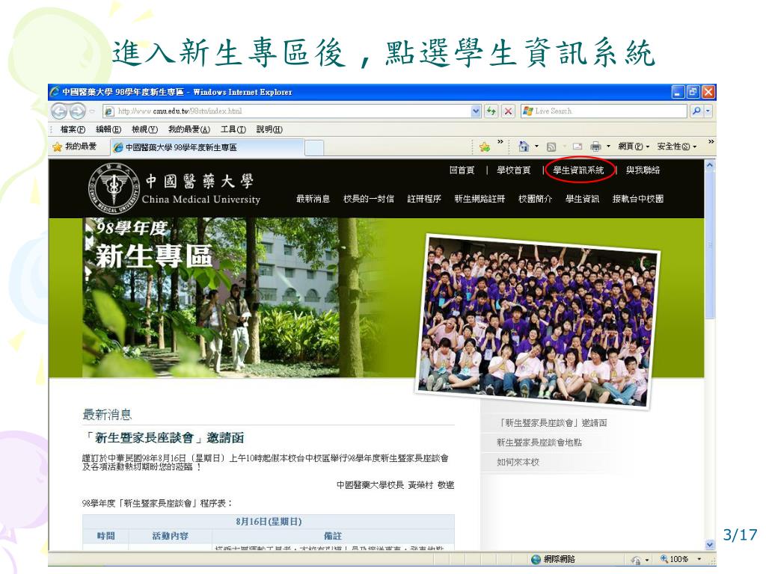The image size is (766, 574).
Task: Click the 我的最愛 favorites button
Action: (75, 146)
